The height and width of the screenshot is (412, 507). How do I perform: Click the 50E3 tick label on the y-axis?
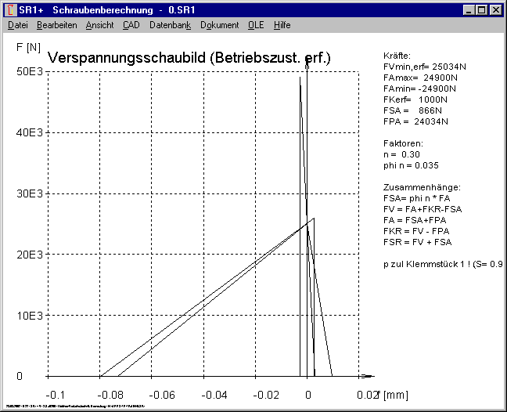pyautogui.click(x=29, y=71)
